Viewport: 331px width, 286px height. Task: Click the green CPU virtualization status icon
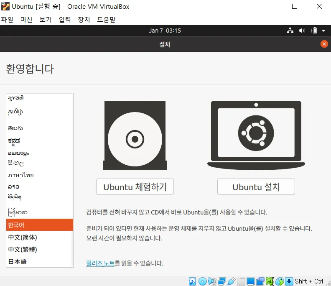[270, 281]
